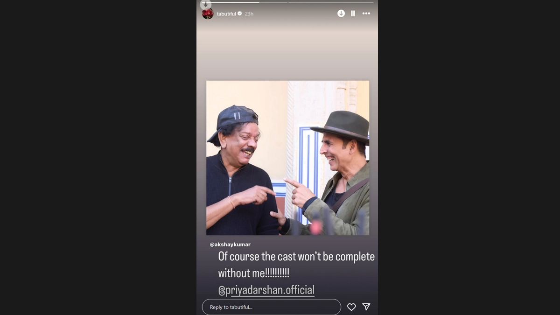
Task: Open tabutiful's profile picture avatar
Action: point(208,14)
